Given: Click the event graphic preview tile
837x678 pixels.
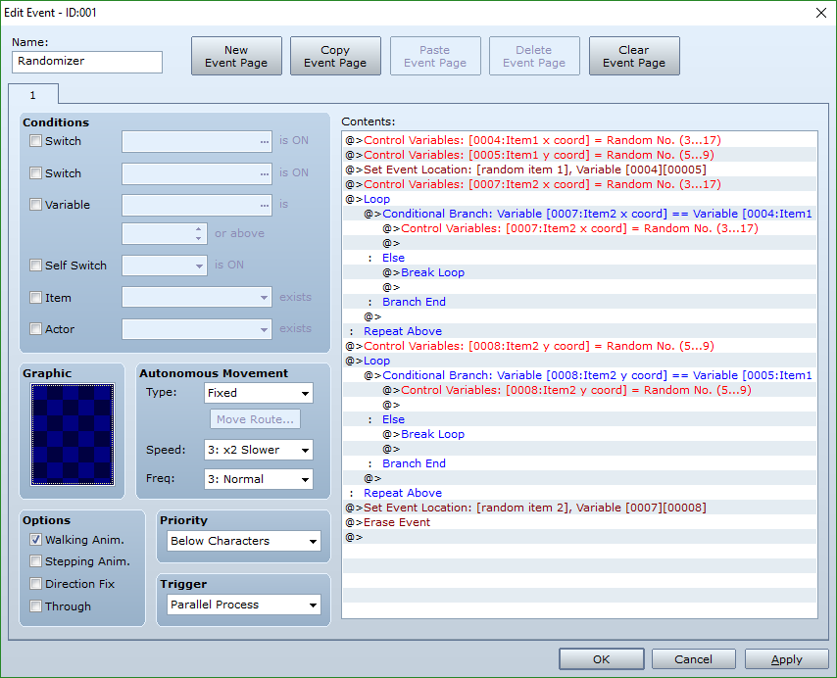Looking at the screenshot, I should pyautogui.click(x=72, y=433).
